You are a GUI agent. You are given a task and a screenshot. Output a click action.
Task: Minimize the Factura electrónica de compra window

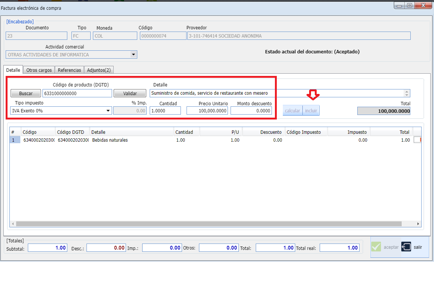(399, 5)
